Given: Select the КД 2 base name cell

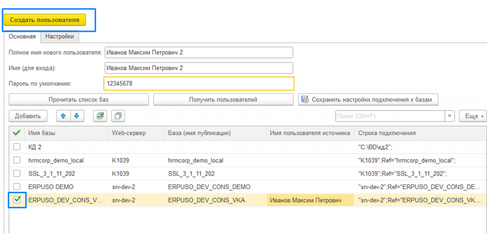Looking at the screenshot, I should (67, 147).
